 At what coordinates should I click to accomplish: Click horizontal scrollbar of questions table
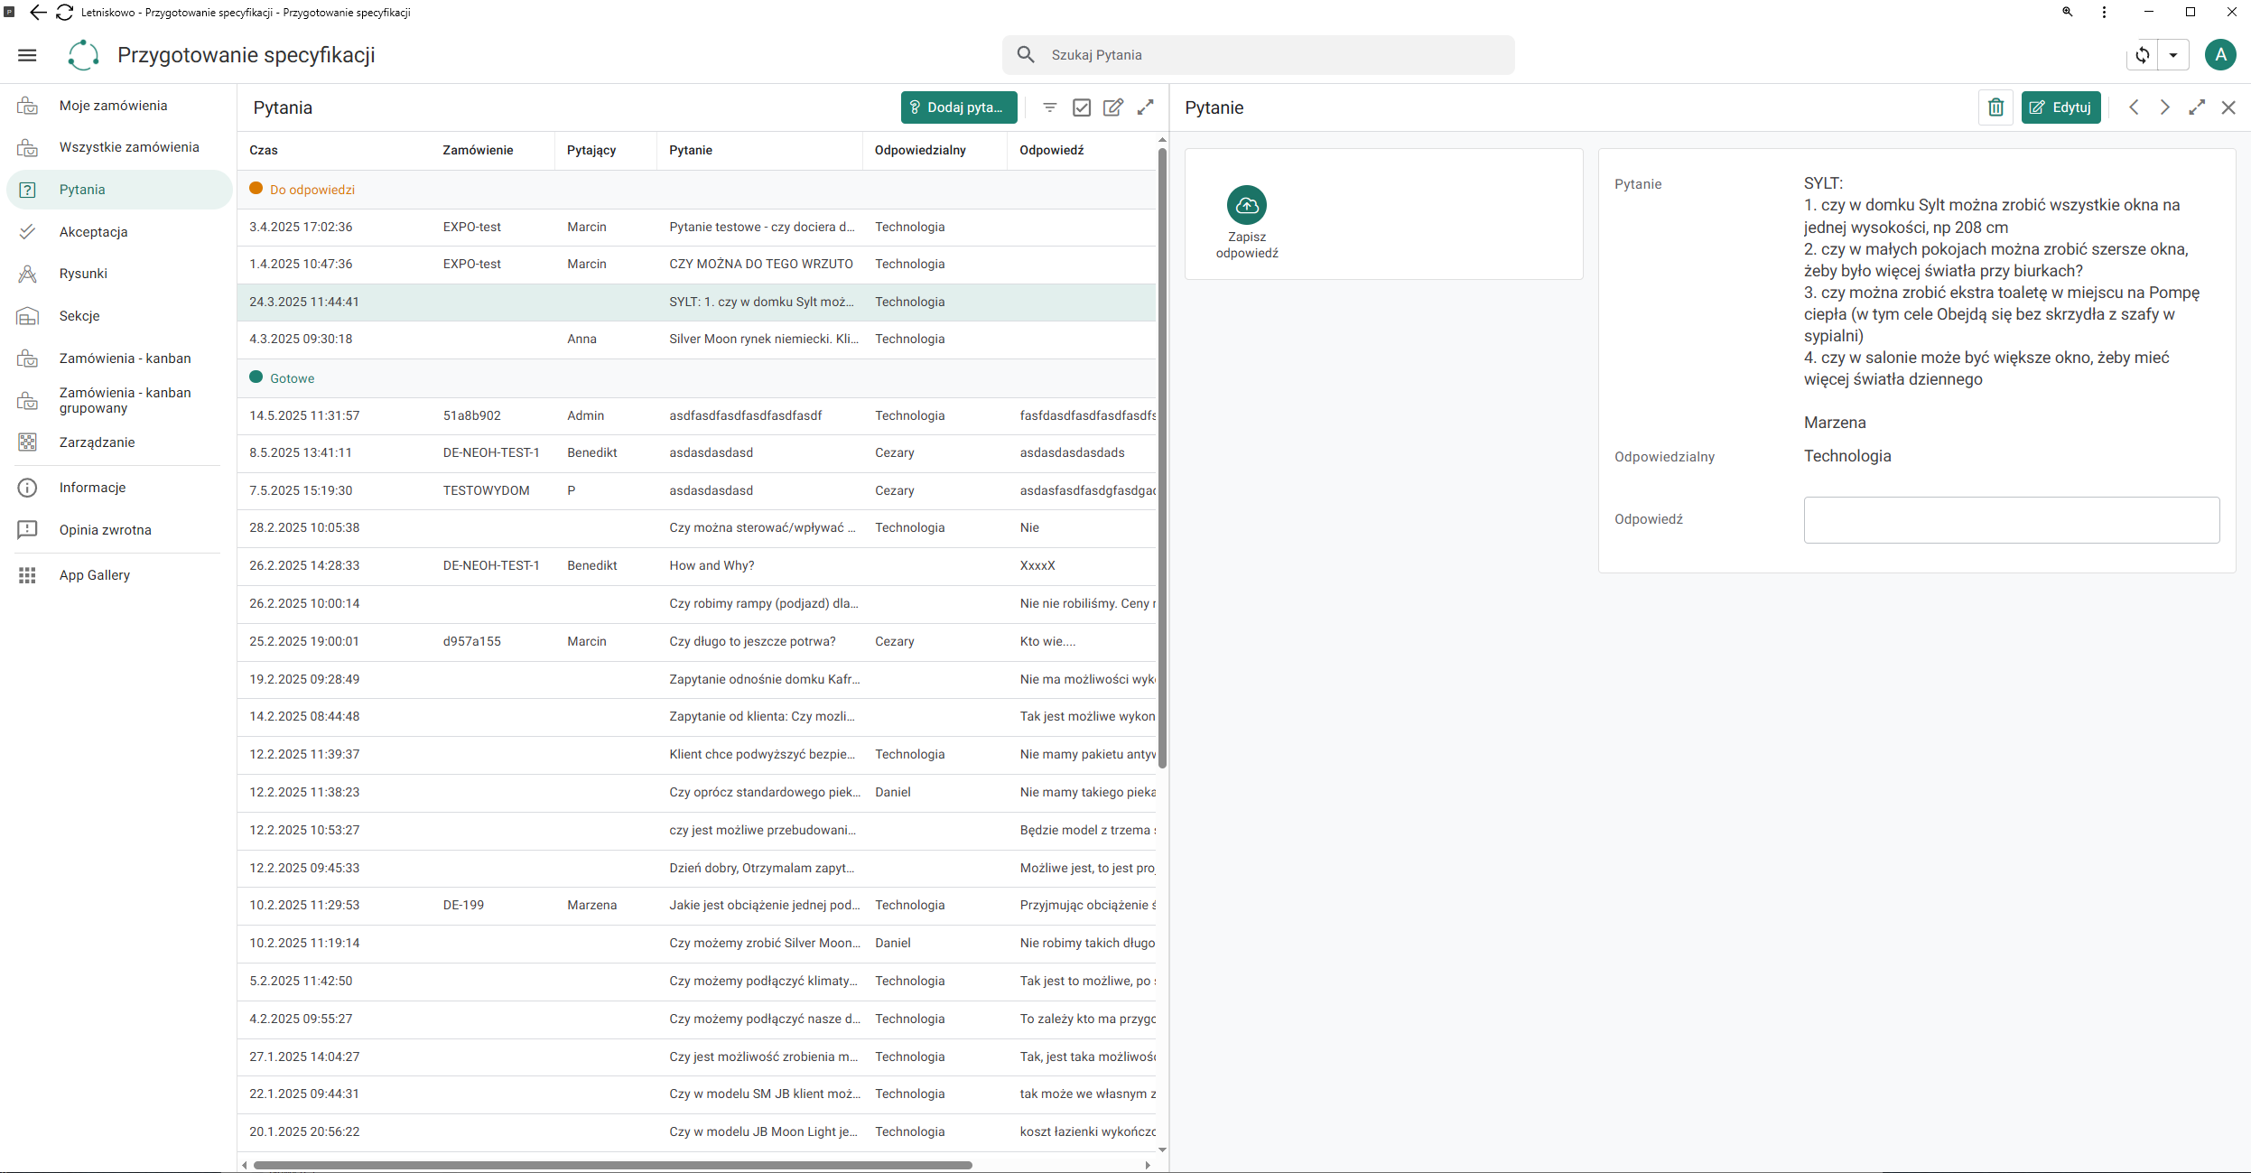click(x=612, y=1165)
